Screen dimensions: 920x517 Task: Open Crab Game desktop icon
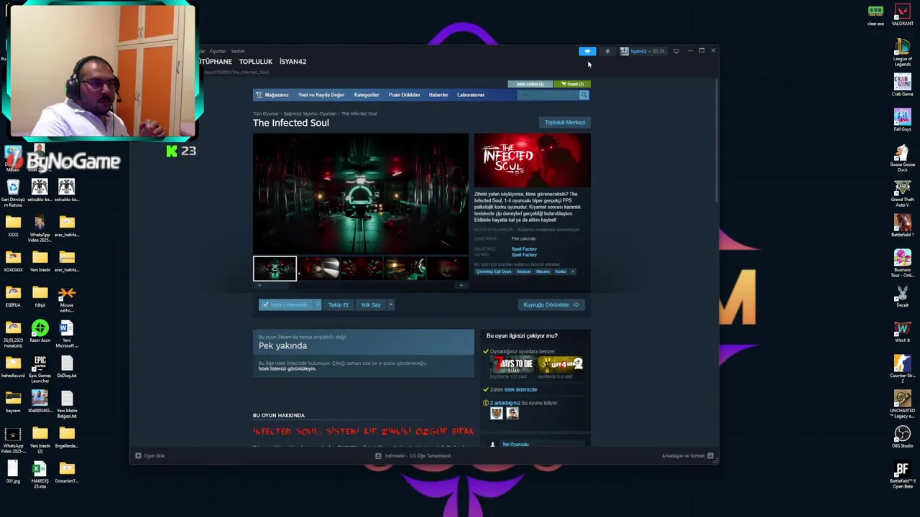coord(903,84)
